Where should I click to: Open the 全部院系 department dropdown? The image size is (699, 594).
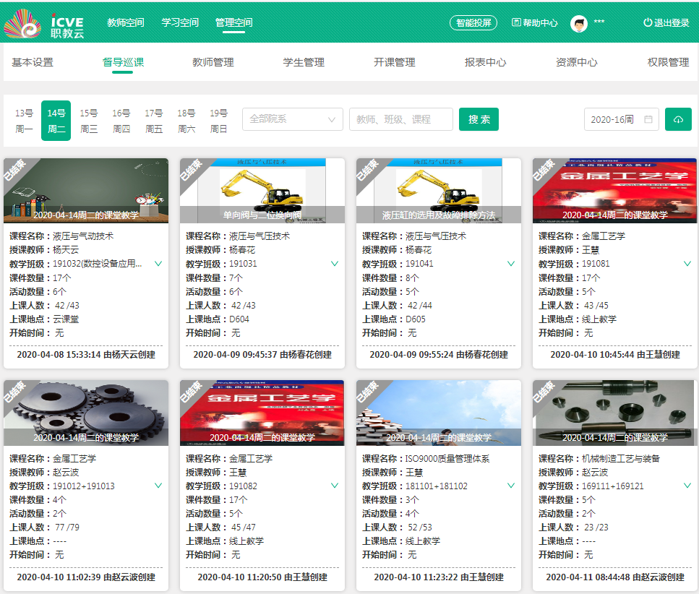293,119
